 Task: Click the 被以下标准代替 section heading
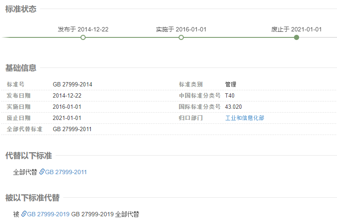(x=32, y=198)
